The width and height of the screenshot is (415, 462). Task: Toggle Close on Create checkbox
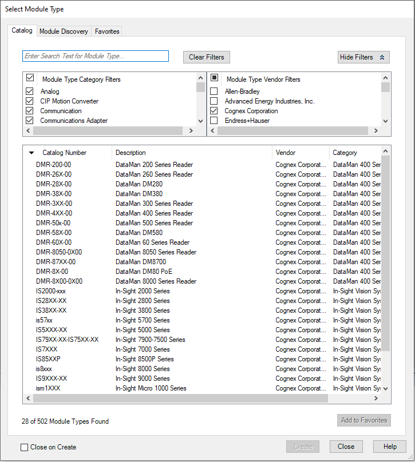[25, 447]
